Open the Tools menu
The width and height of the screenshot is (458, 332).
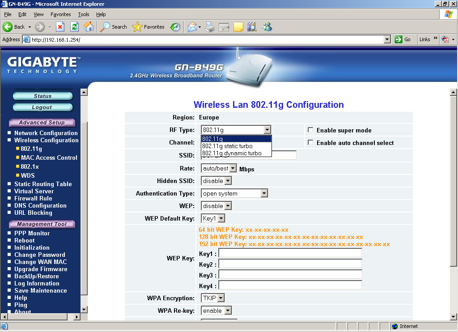point(84,14)
